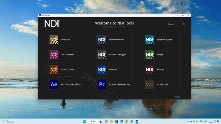Screen dimensions: 221x124
Task: Launch the NDI Router app
Action: pyautogui.click(x=162, y=69)
